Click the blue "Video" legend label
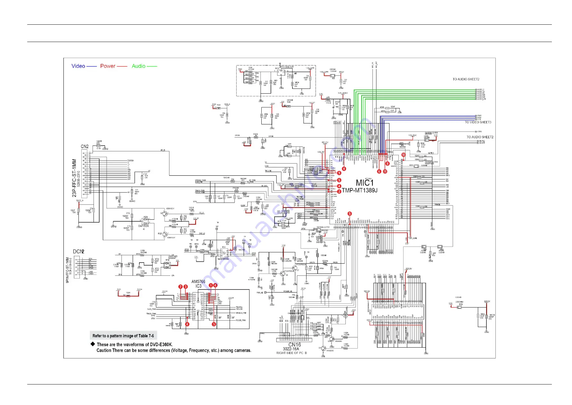 click(78, 66)
